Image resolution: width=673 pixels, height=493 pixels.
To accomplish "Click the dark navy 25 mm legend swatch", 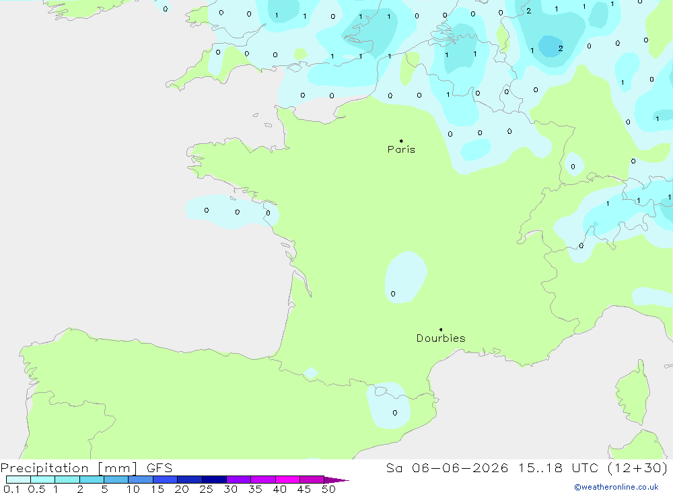I will pyautogui.click(x=214, y=480).
